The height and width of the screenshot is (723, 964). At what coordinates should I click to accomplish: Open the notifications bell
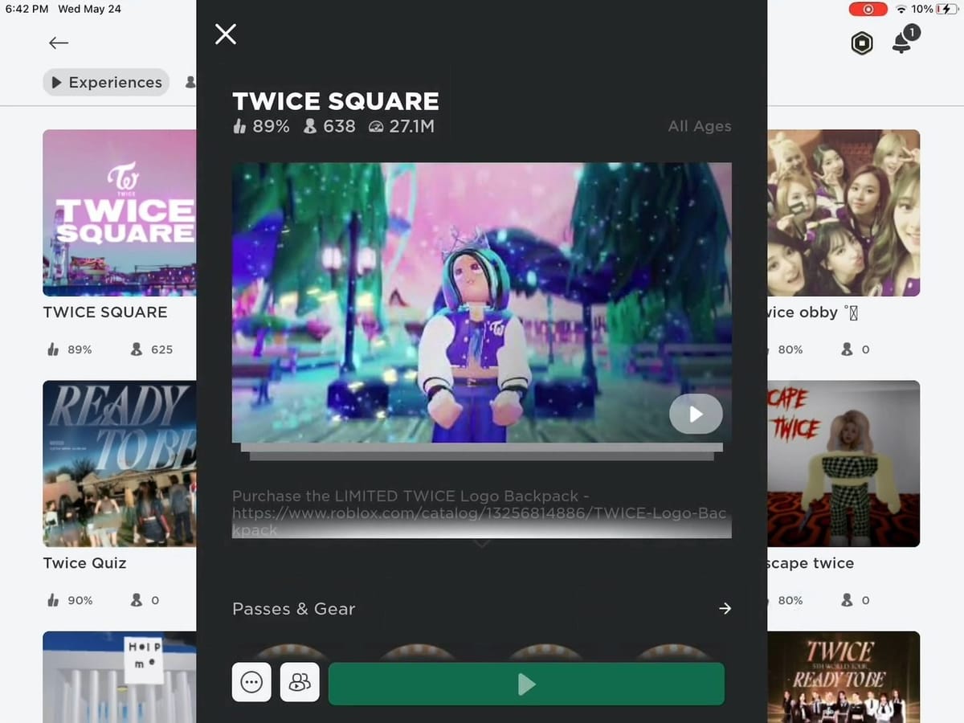[903, 43]
